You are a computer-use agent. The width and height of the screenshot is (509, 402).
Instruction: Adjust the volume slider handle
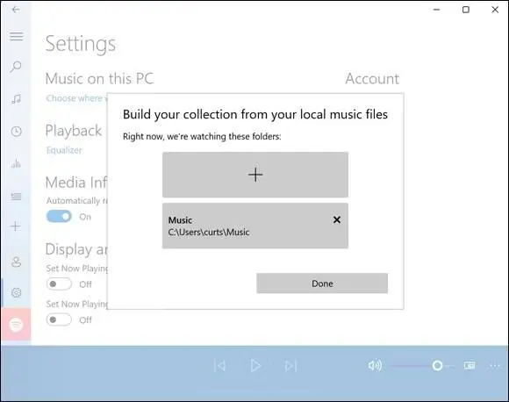437,366
